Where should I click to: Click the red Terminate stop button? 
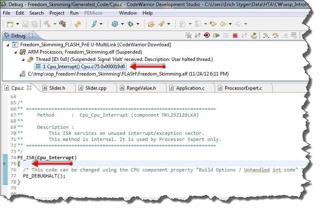tap(235, 36)
